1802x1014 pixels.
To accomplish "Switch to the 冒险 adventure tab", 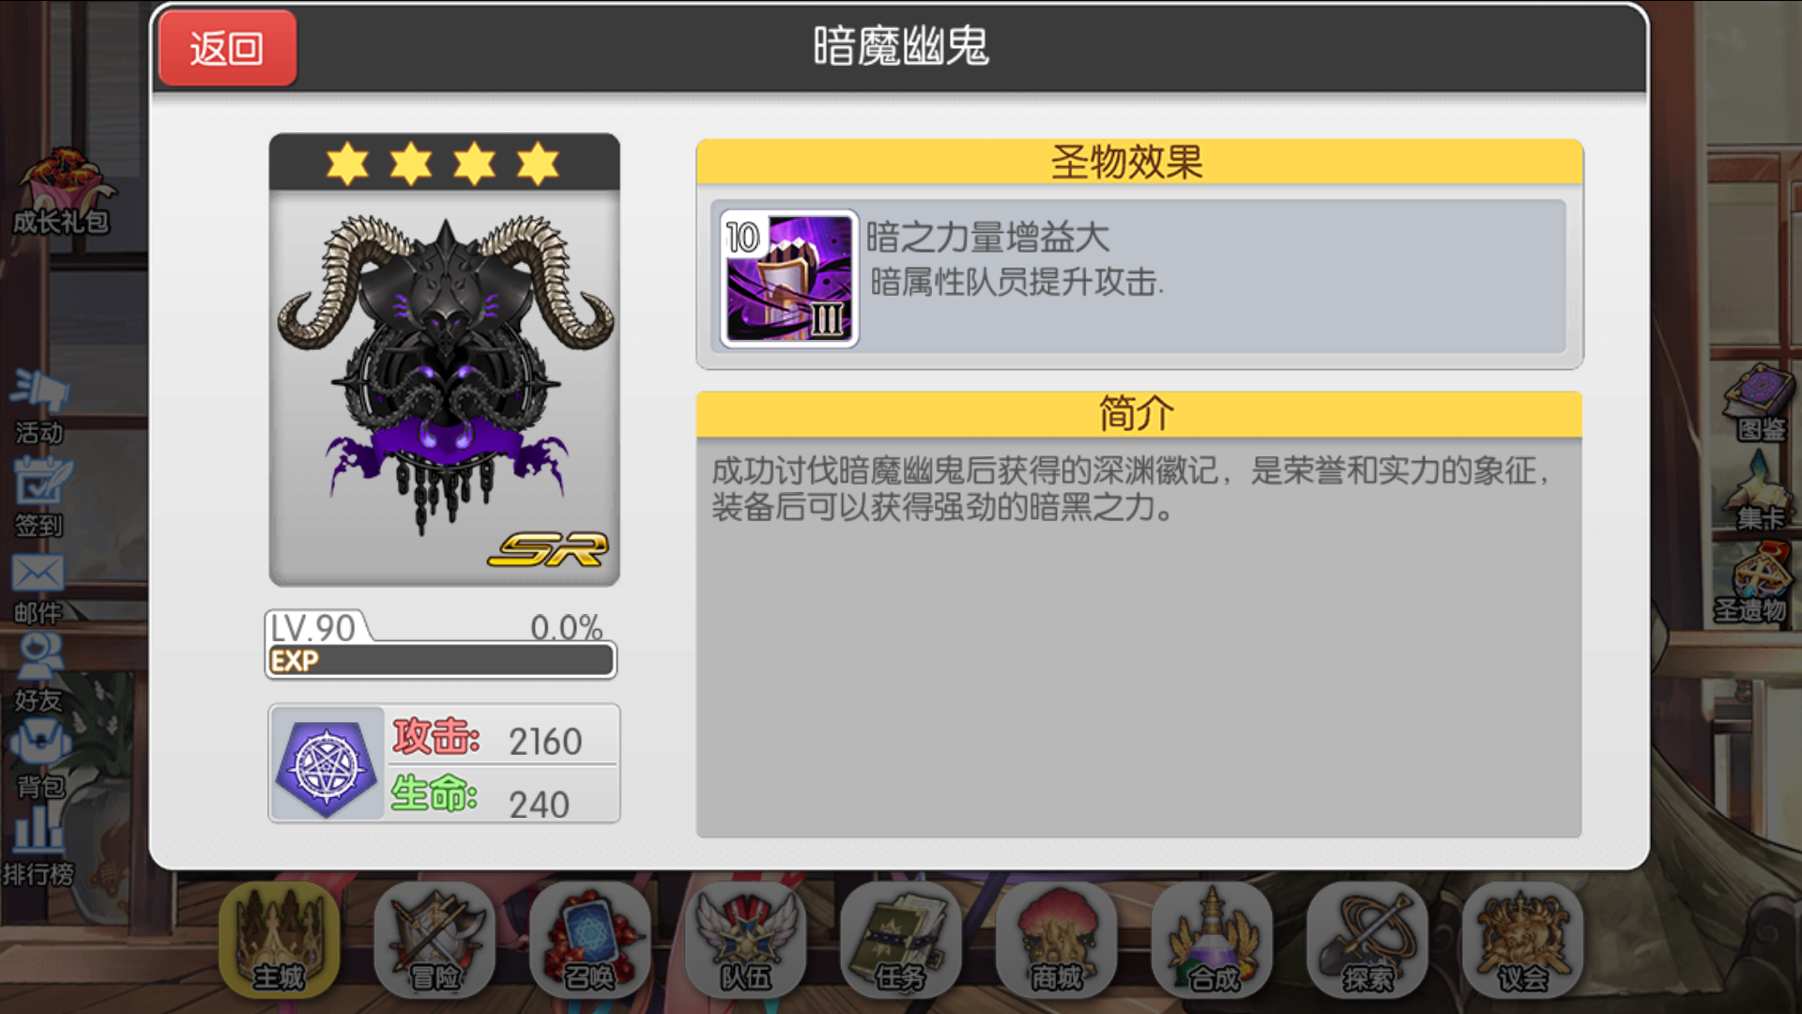I will click(435, 939).
